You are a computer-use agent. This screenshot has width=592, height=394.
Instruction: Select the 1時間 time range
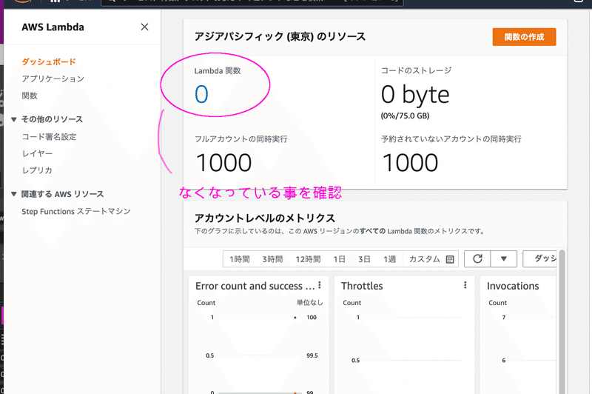pos(239,259)
